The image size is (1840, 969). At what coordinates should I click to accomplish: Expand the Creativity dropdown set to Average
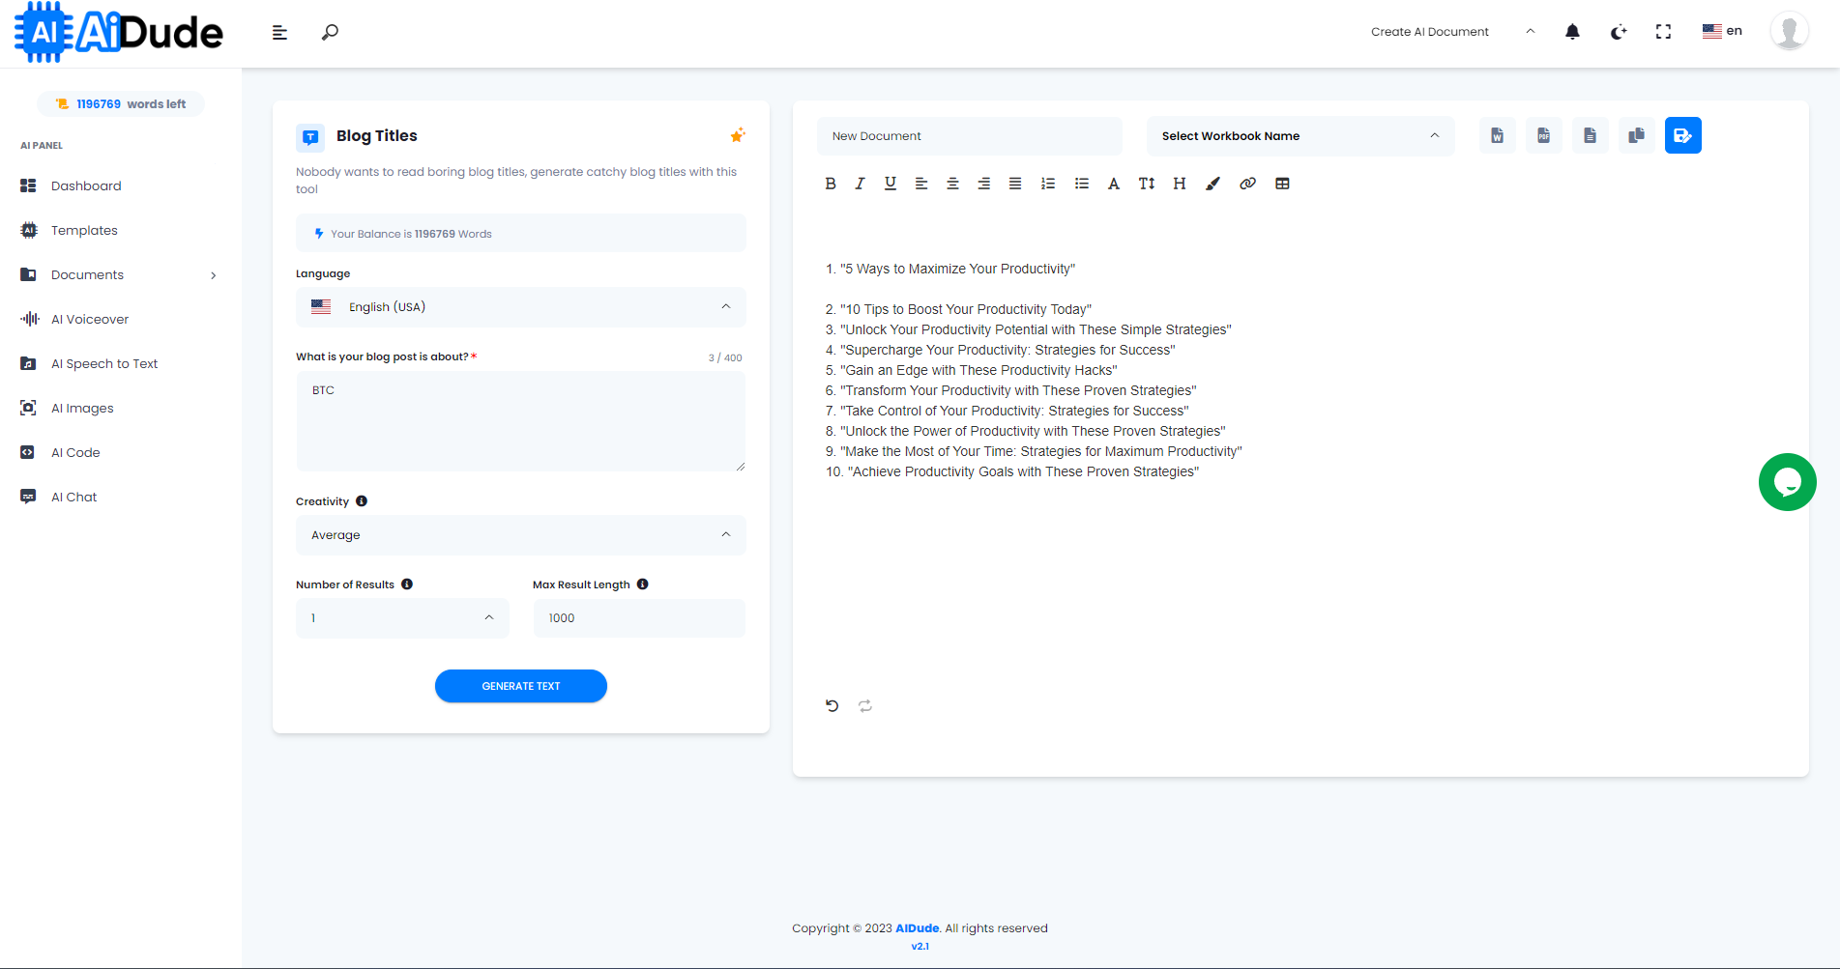click(520, 534)
